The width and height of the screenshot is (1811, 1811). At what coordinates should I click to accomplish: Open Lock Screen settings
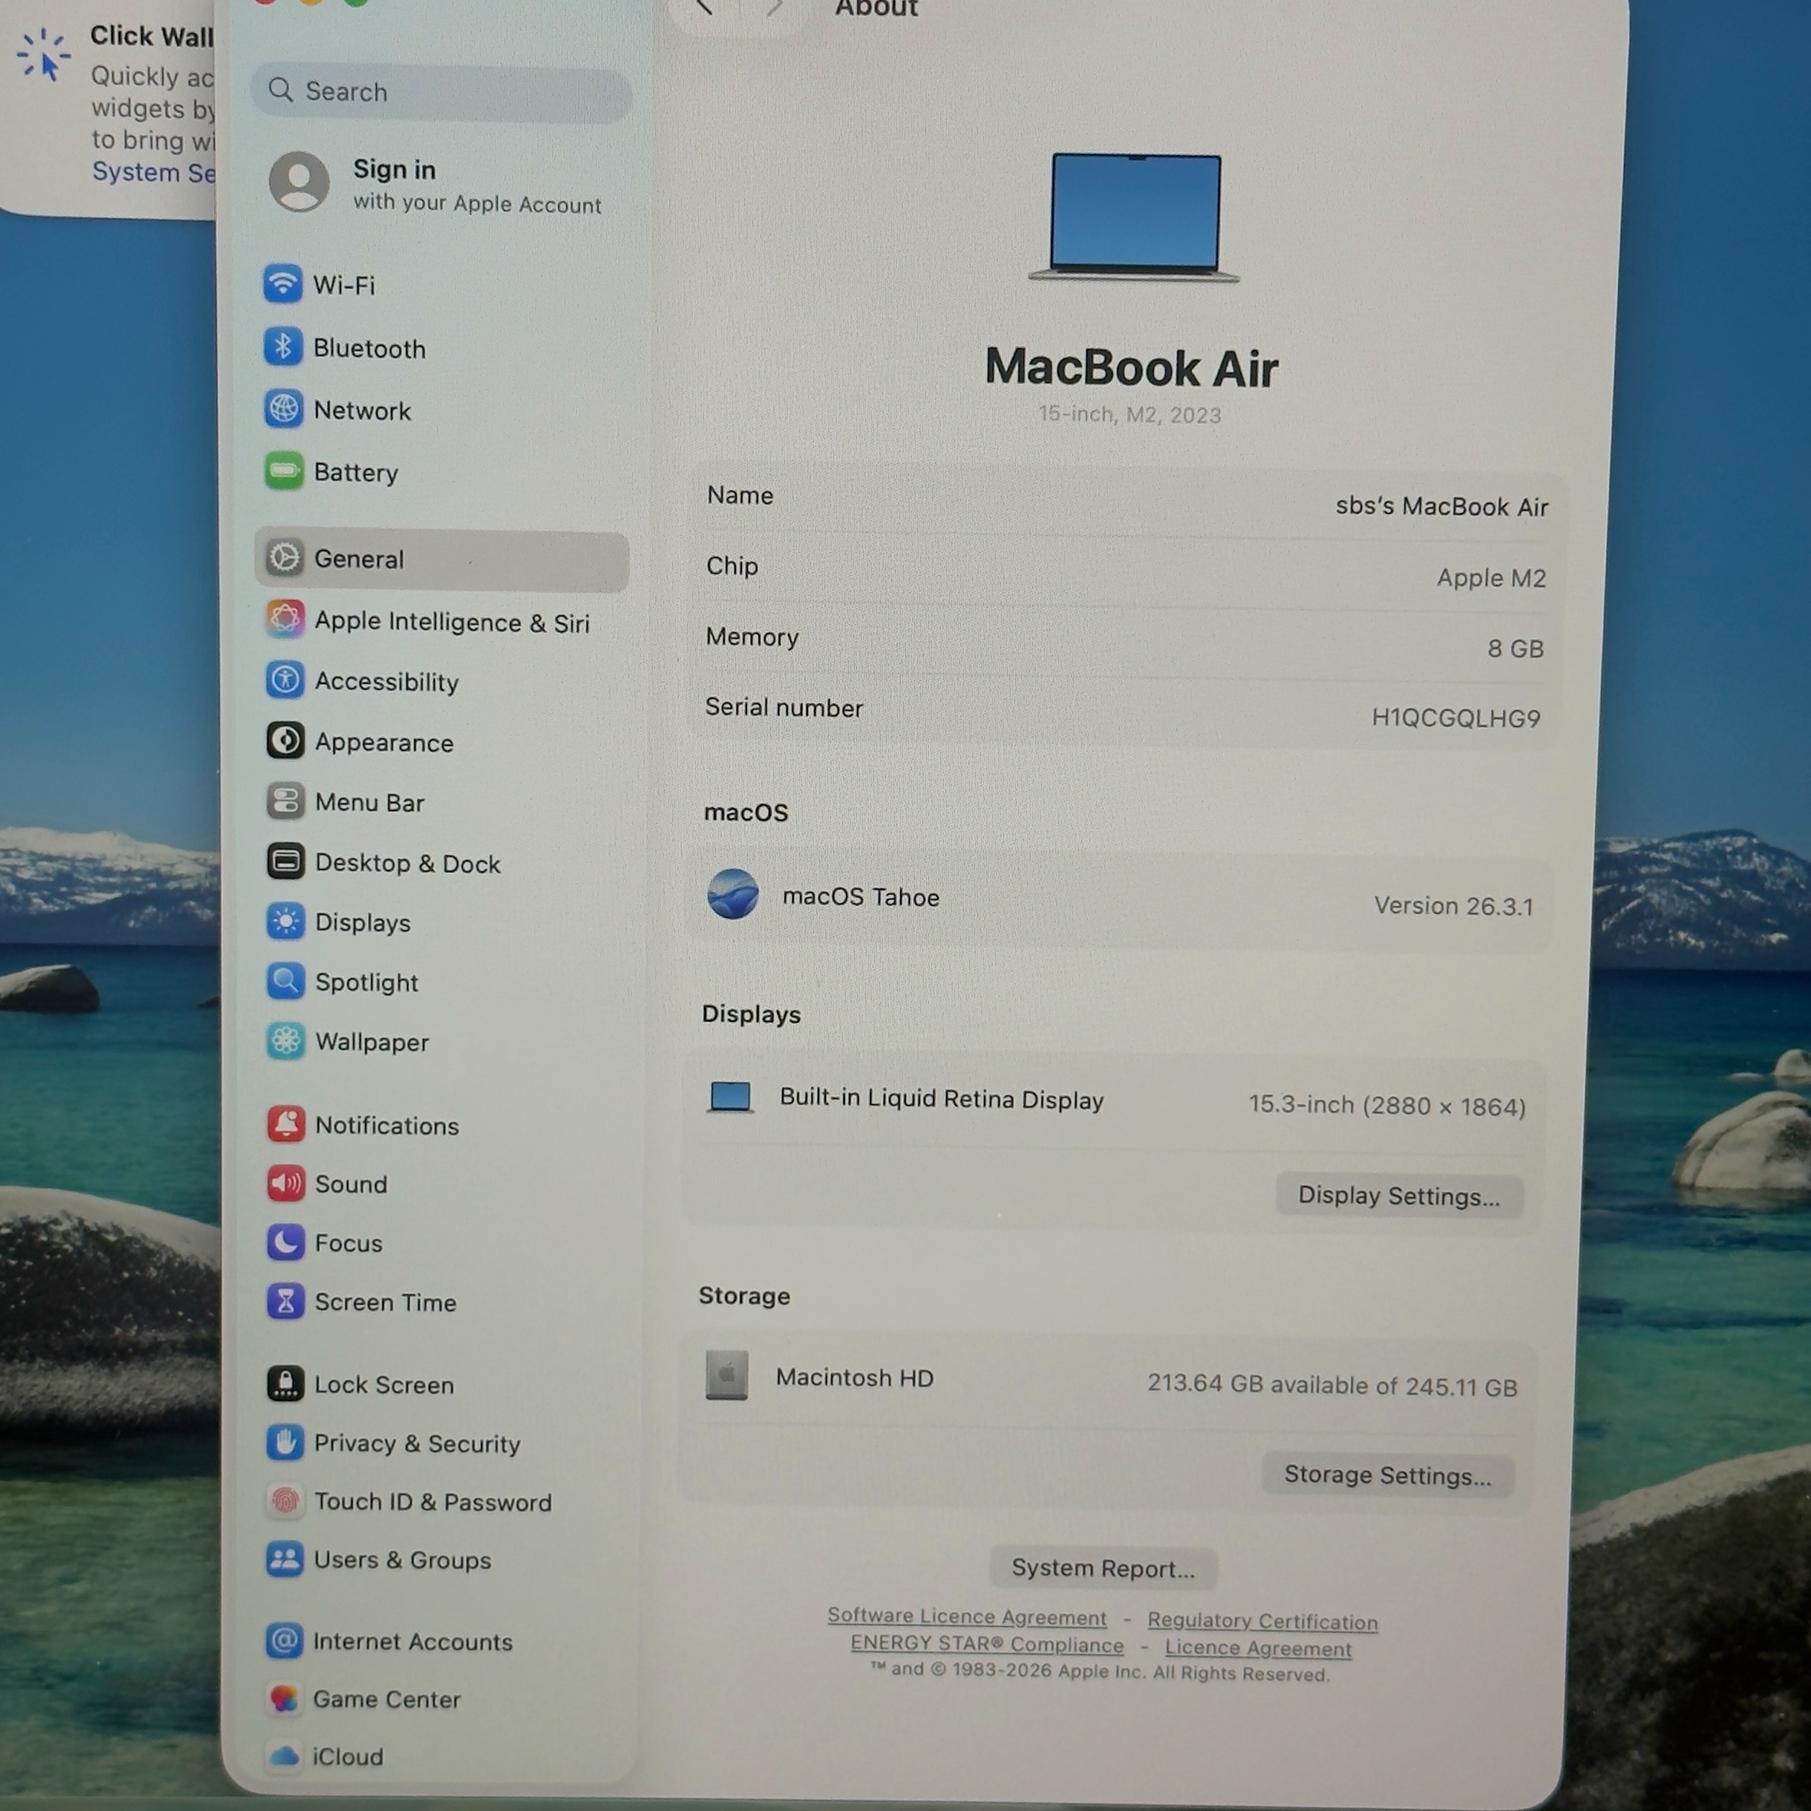coord(441,1385)
